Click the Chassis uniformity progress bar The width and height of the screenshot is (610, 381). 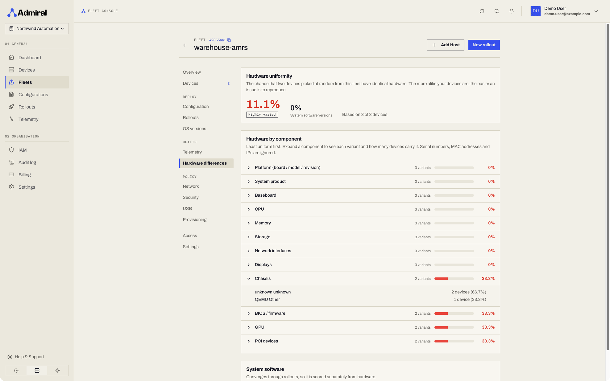coord(454,279)
